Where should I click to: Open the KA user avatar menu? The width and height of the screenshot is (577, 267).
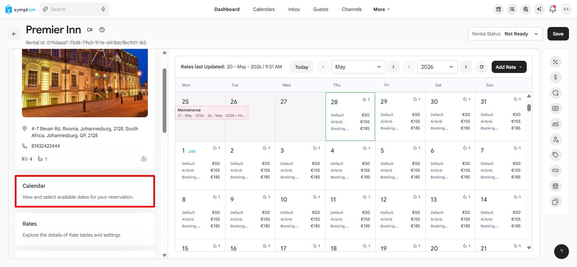(566, 9)
